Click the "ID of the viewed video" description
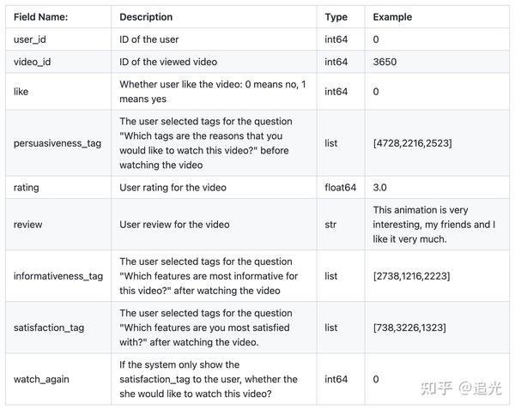The width and height of the screenshot is (515, 409). coord(169,62)
